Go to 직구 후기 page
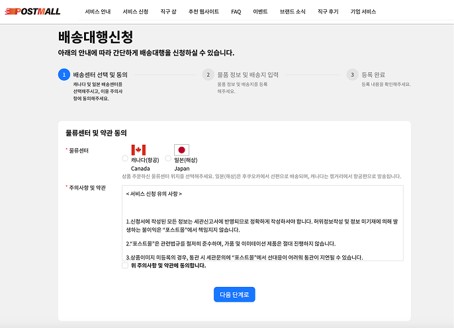 [x=328, y=12]
